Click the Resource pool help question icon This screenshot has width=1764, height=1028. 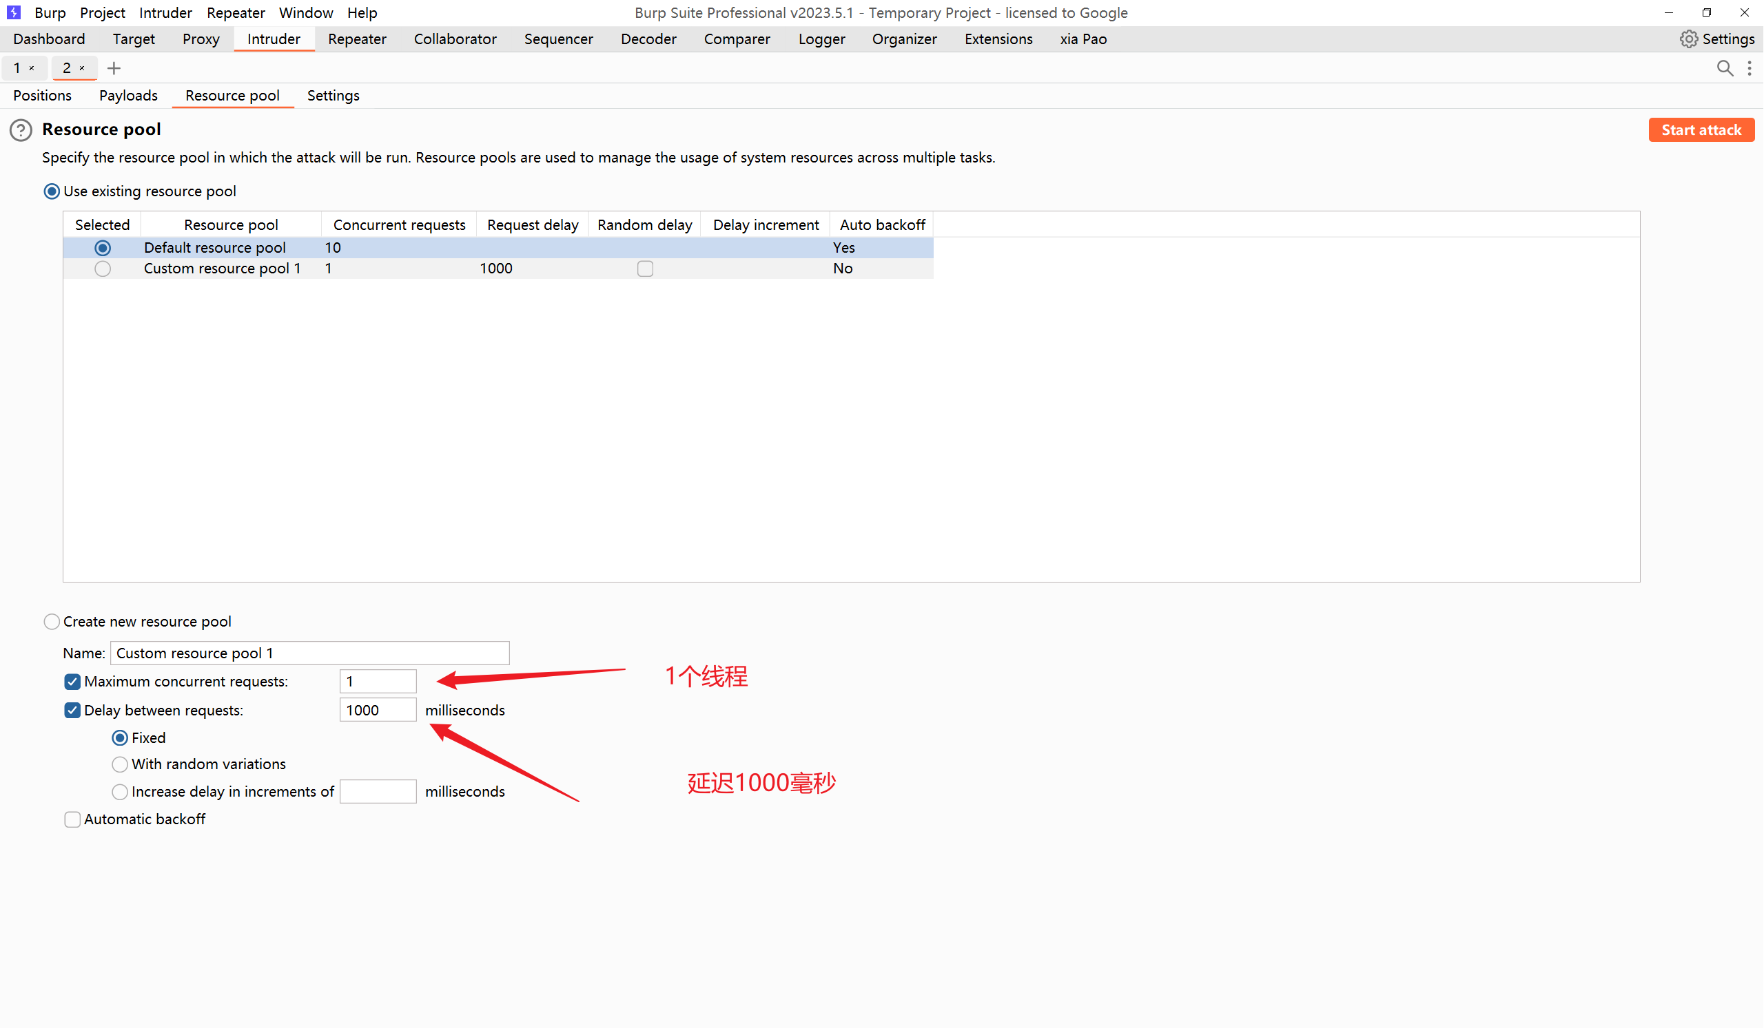click(x=21, y=130)
